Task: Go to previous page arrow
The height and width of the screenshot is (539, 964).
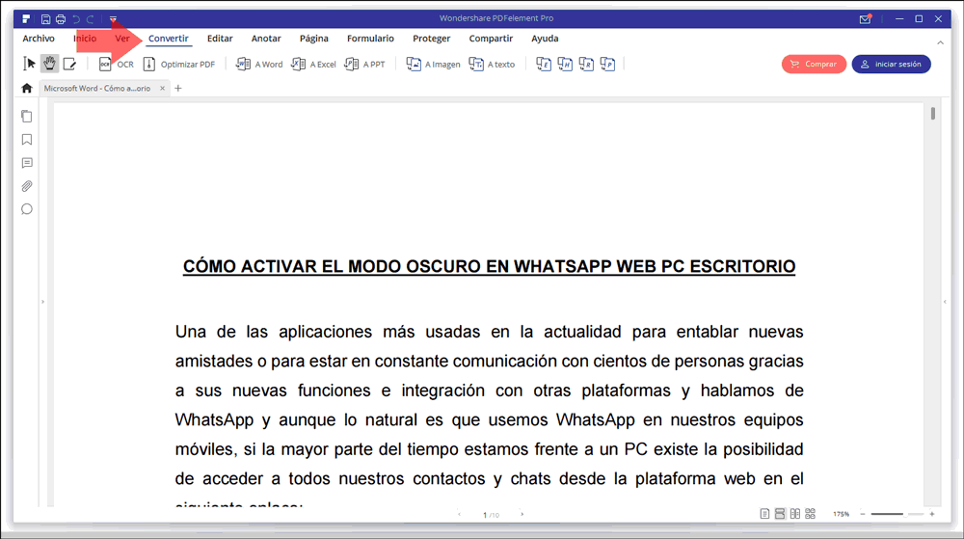Action: (x=459, y=515)
